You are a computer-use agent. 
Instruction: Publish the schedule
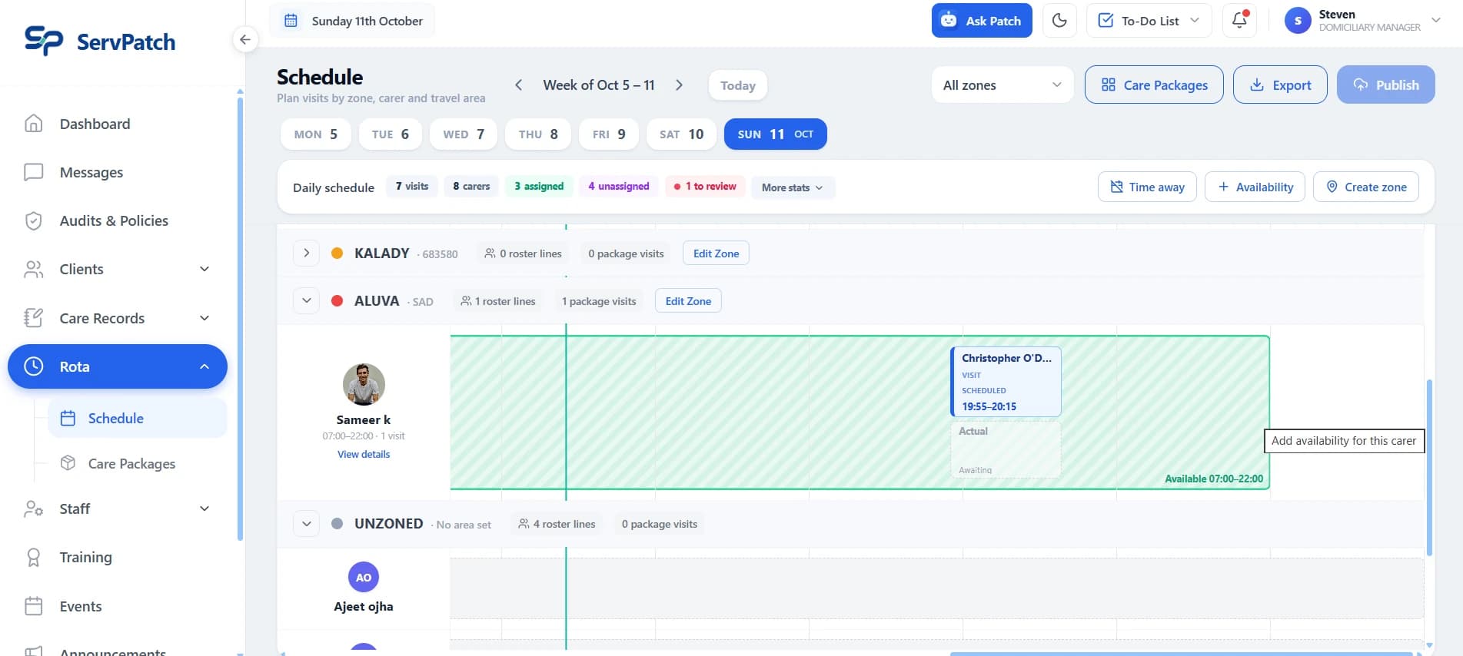point(1385,84)
